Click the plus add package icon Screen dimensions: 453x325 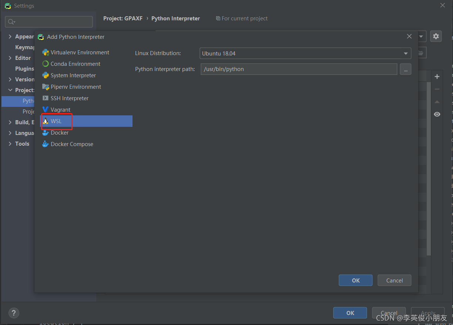tap(437, 77)
